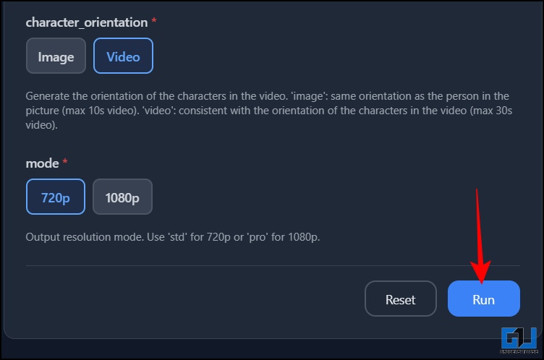544x360 pixels.
Task: Switch output mode to 1080p
Action: 122,197
